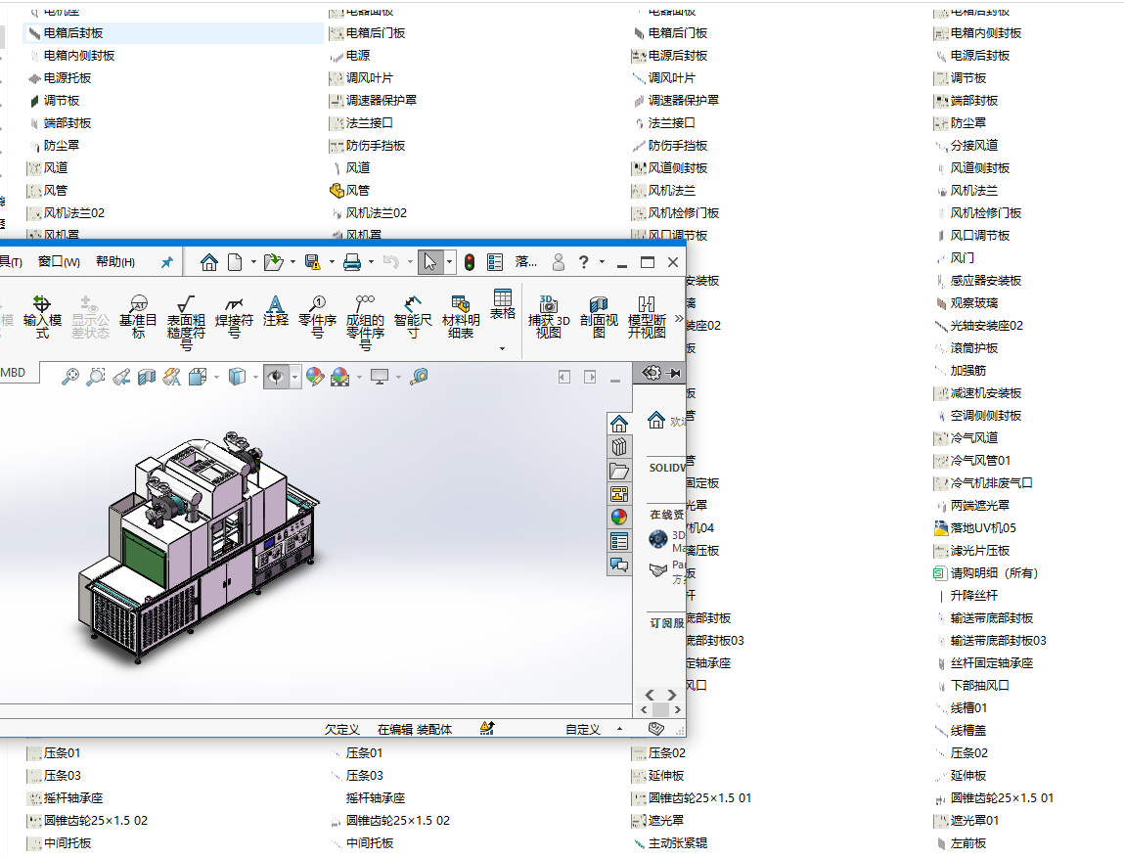The width and height of the screenshot is (1124, 859).
Task: Expand Print dropdown arrow
Action: [371, 262]
